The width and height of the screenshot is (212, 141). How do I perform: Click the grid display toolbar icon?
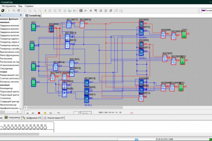click(x=81, y=11)
